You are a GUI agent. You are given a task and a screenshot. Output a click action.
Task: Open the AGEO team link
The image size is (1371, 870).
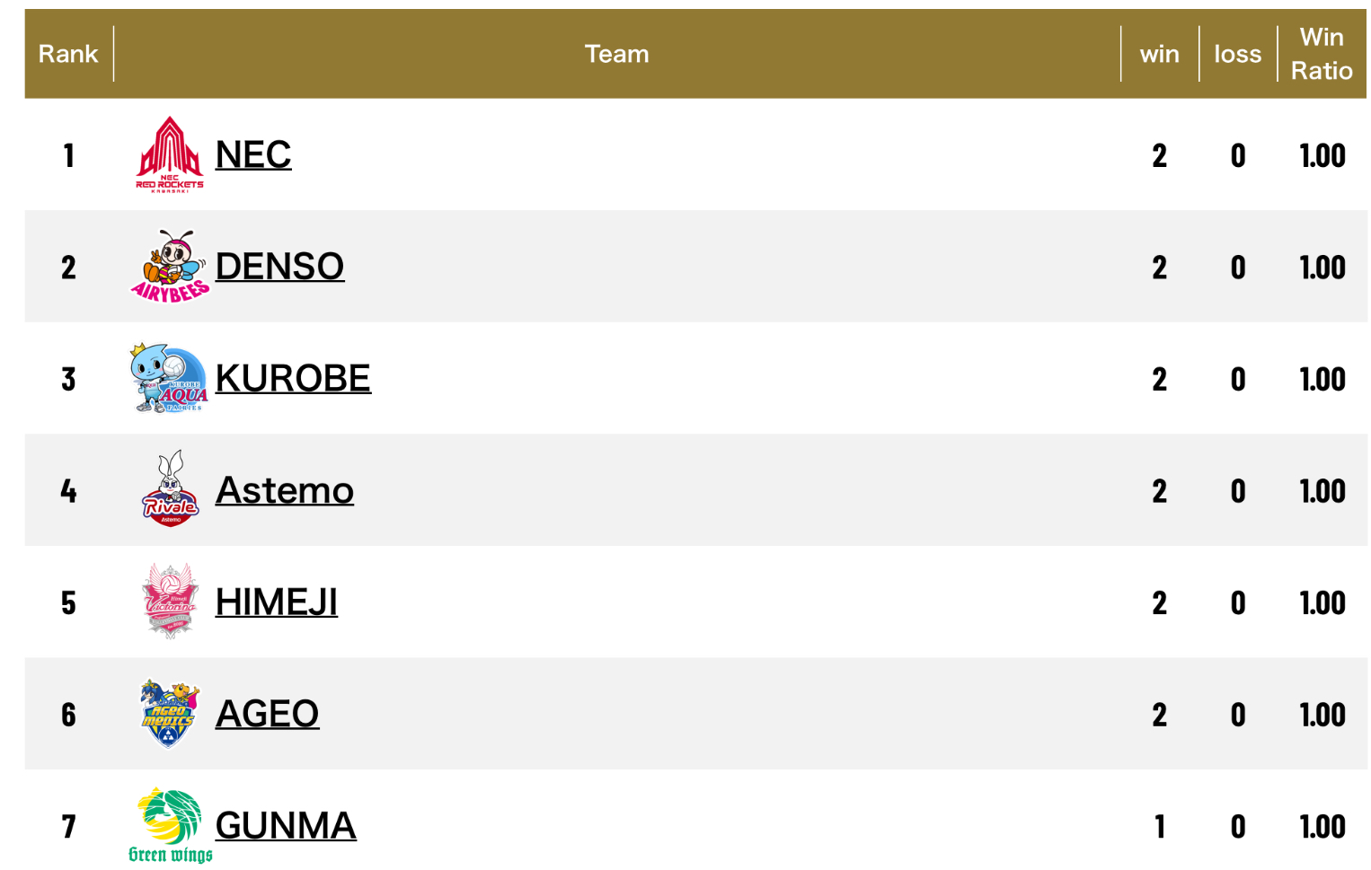[267, 714]
